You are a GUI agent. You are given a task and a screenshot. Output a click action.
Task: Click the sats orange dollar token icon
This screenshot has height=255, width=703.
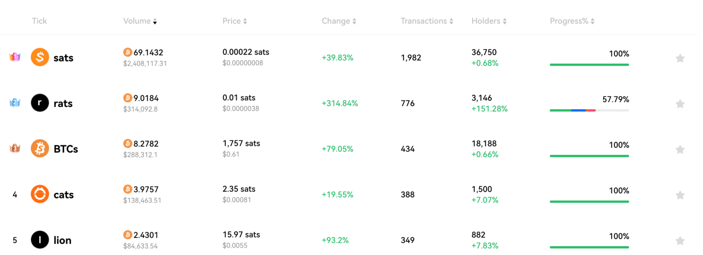(x=40, y=58)
